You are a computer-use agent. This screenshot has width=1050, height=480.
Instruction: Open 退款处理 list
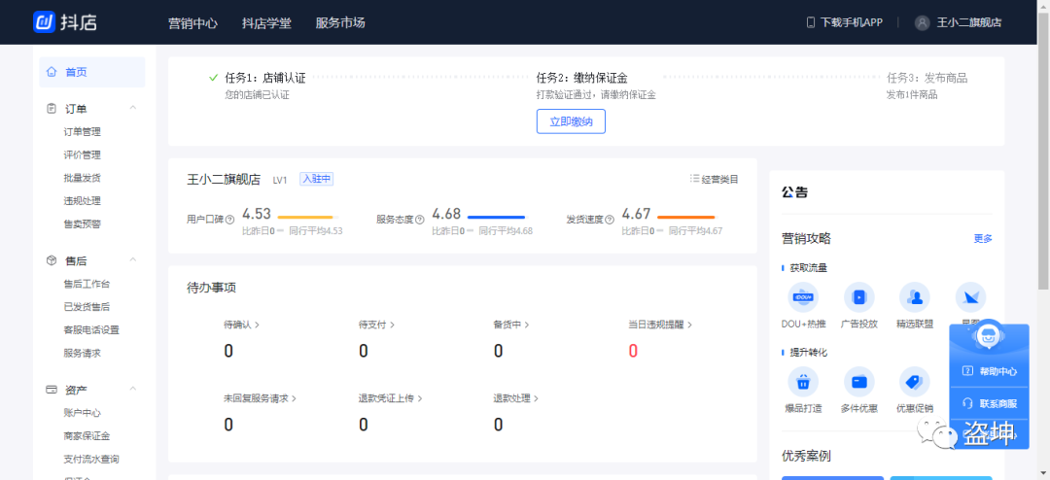516,398
